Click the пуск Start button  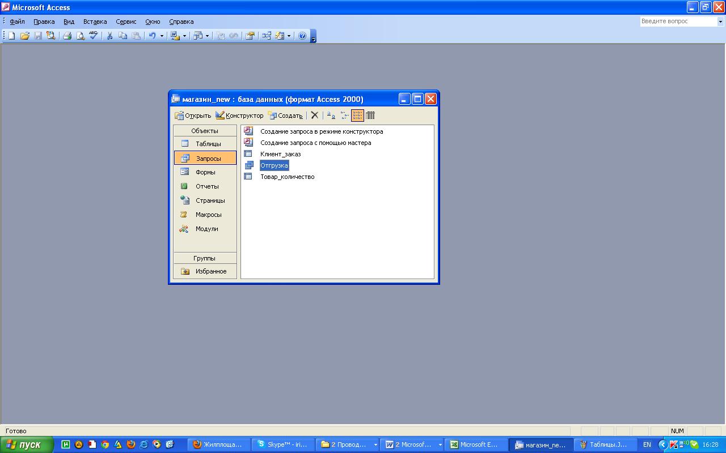click(x=27, y=445)
